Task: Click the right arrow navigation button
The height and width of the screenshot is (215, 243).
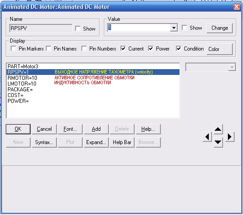Action: tap(230, 137)
